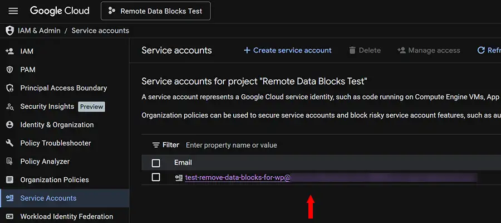
Task: Open the test-remove-data-blocks-for-wp service account link
Action: [237, 178]
